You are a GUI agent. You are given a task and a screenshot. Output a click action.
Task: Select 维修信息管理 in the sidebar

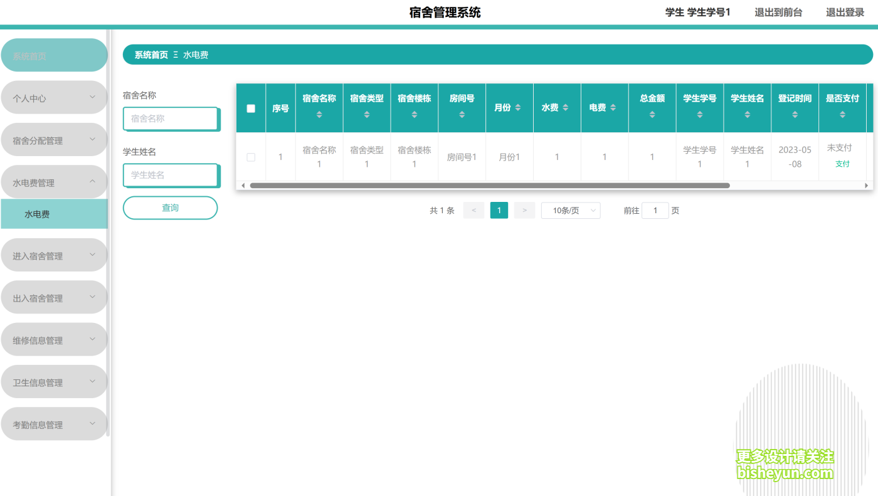coord(54,339)
